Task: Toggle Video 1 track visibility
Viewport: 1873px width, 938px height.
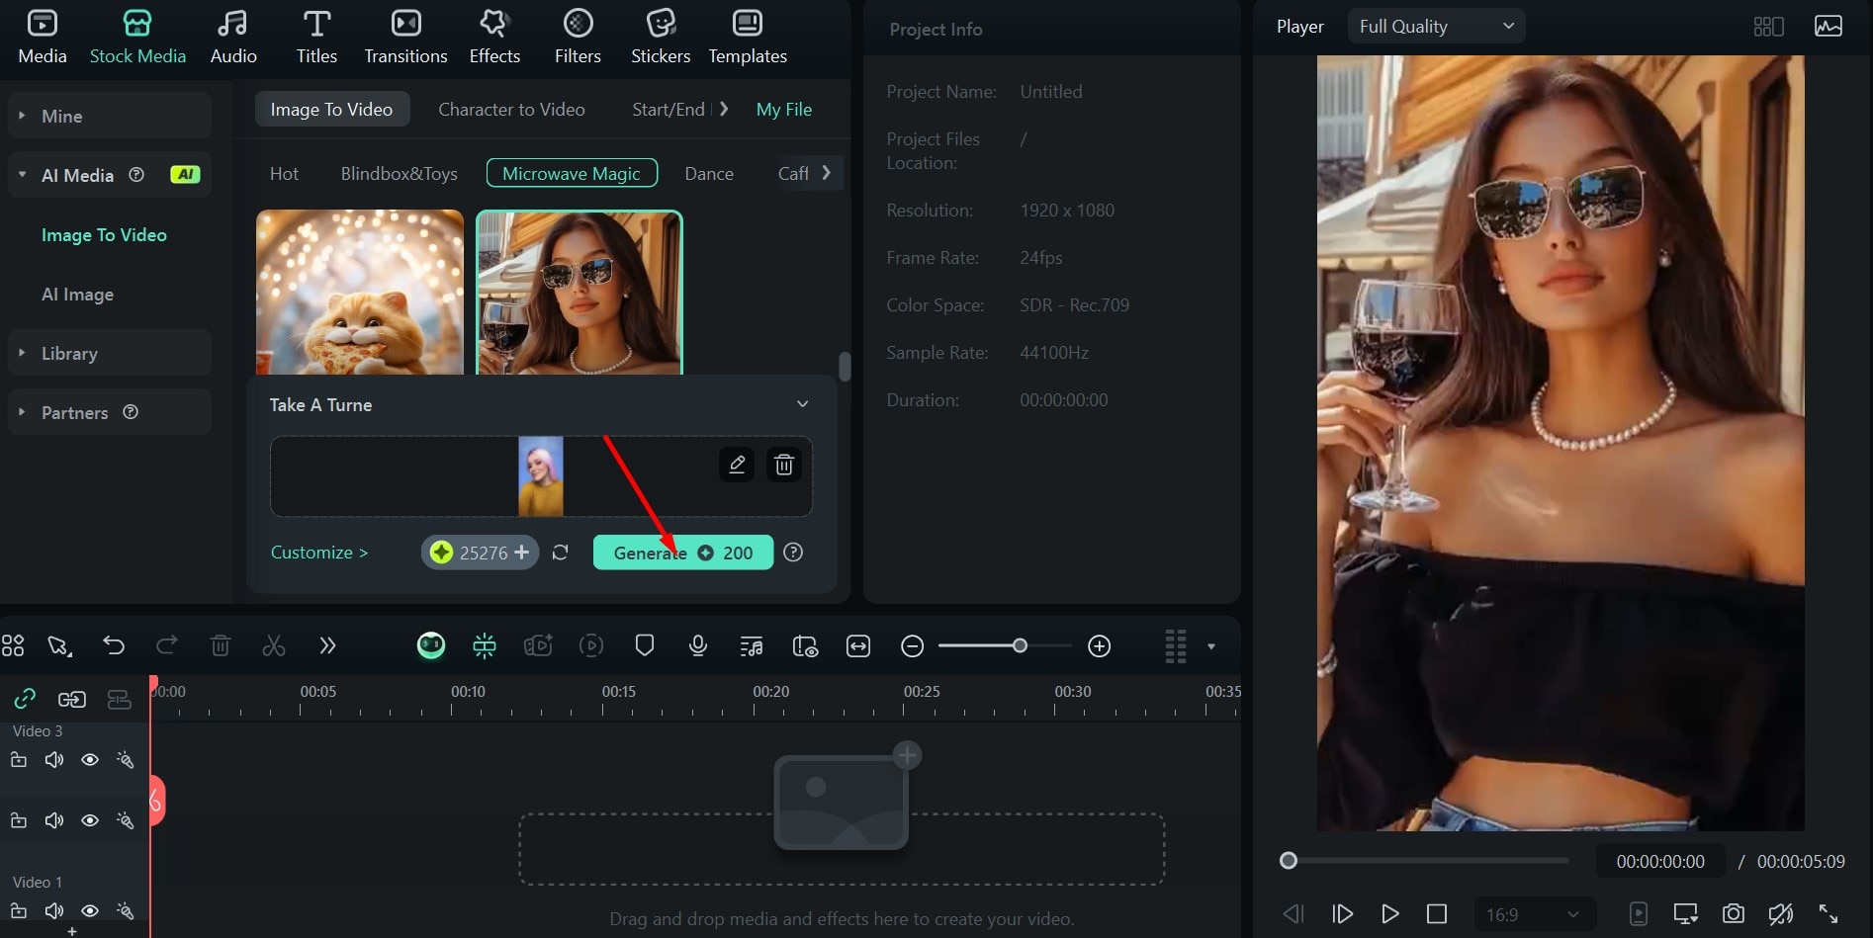Action: pos(90,911)
